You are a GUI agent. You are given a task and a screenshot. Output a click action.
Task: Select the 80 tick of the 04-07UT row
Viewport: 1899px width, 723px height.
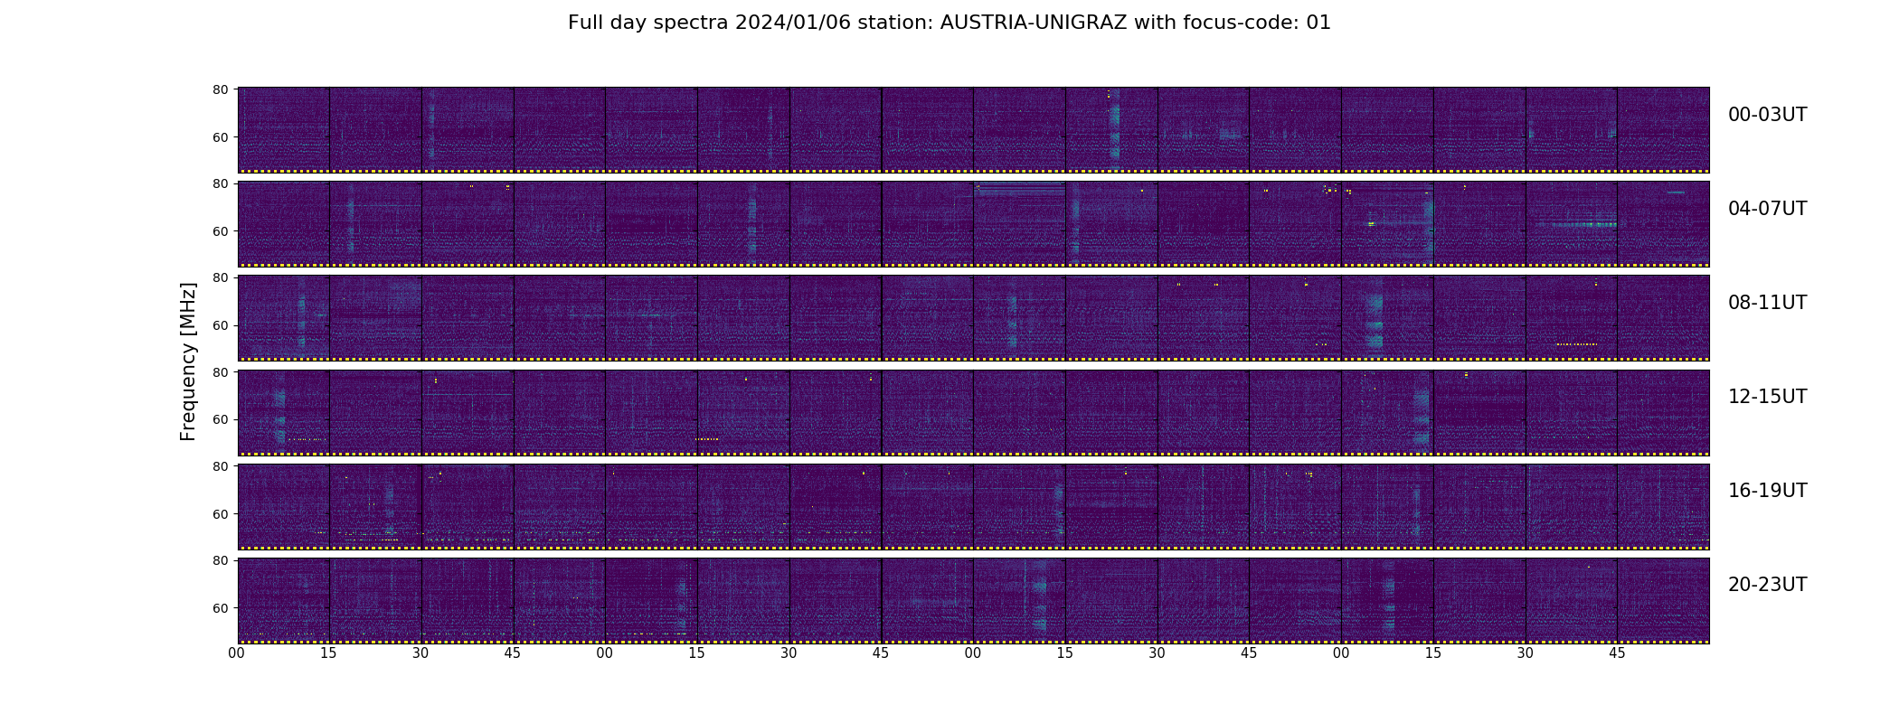220,183
